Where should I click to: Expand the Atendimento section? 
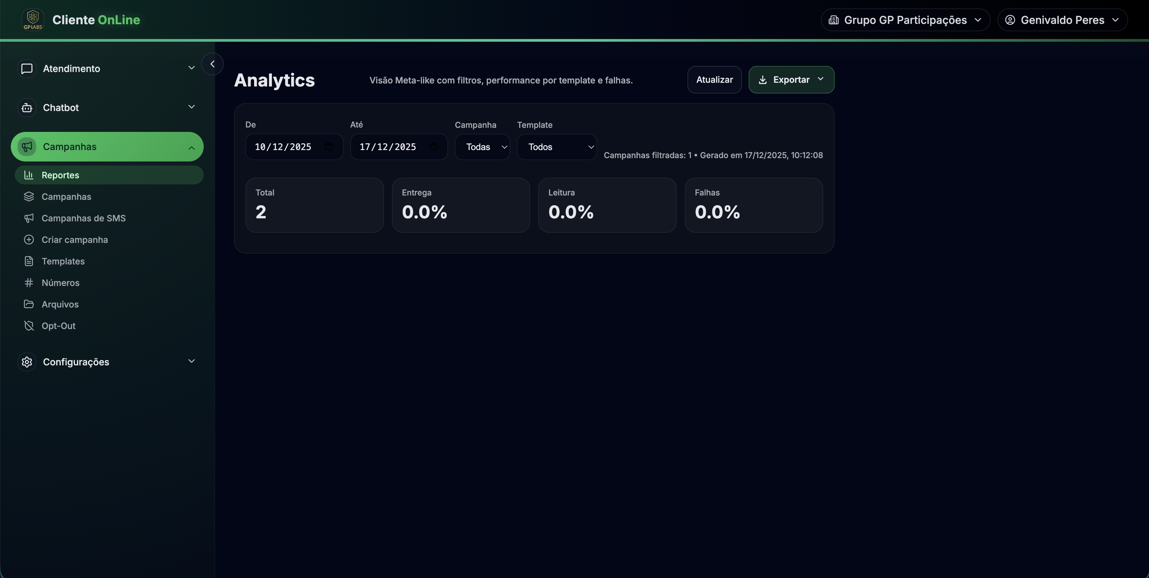(x=191, y=68)
